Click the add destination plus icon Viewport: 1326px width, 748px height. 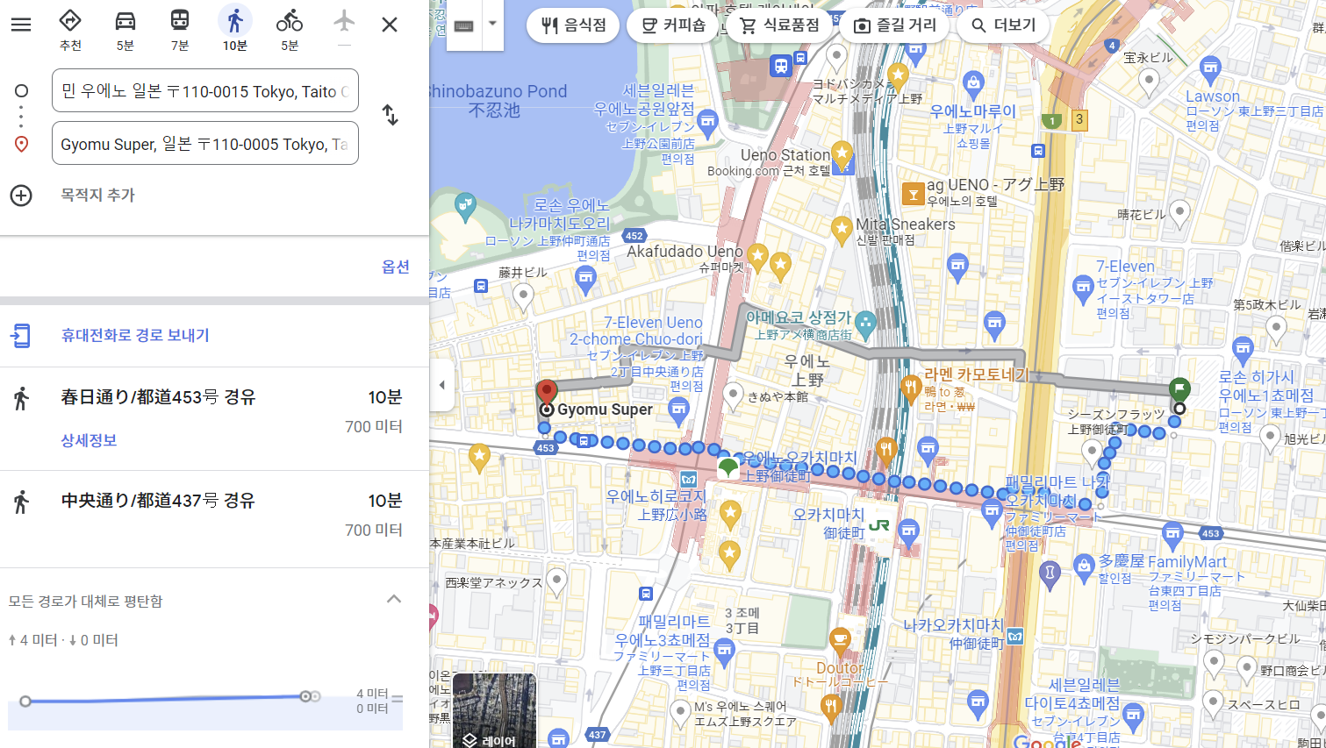[21, 195]
